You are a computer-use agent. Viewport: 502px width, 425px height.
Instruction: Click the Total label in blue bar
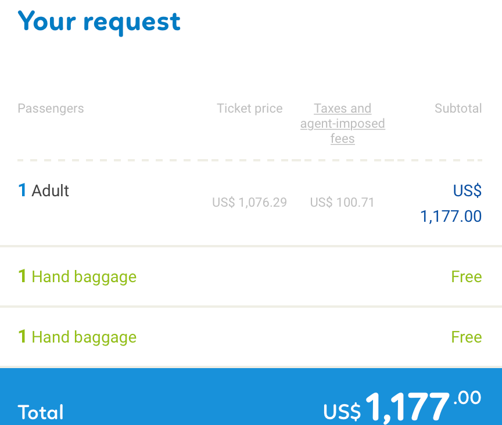coord(41,412)
